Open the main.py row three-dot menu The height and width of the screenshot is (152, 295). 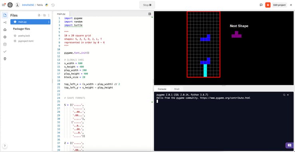tap(49, 22)
